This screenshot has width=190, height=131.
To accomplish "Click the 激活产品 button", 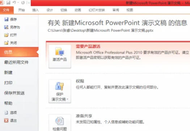I will (60, 56).
